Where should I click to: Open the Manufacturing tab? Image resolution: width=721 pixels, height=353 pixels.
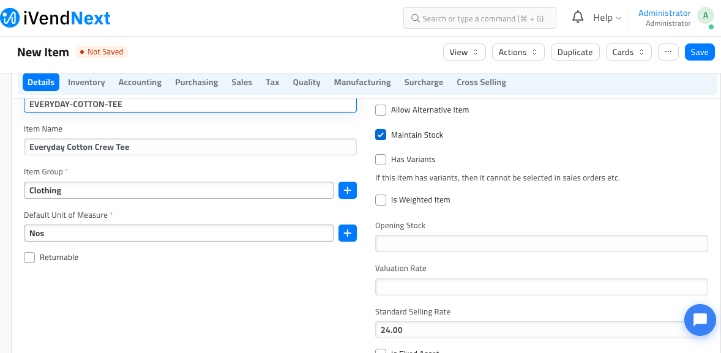[362, 82]
